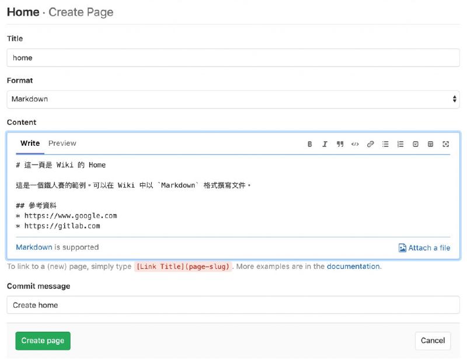Create a bulleted list from the toolbar
The height and width of the screenshot is (361, 467).
coord(385,143)
